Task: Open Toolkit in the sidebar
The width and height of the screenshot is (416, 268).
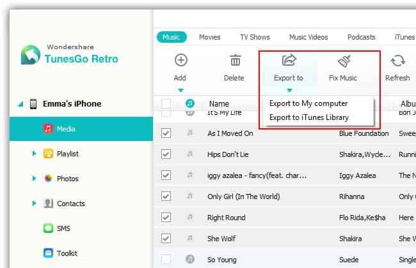Action: (x=67, y=253)
